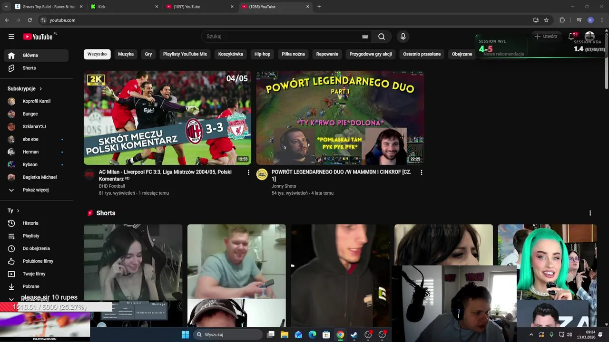Open the YouTube hamburger guide menu
609x342 pixels.
pos(11,37)
